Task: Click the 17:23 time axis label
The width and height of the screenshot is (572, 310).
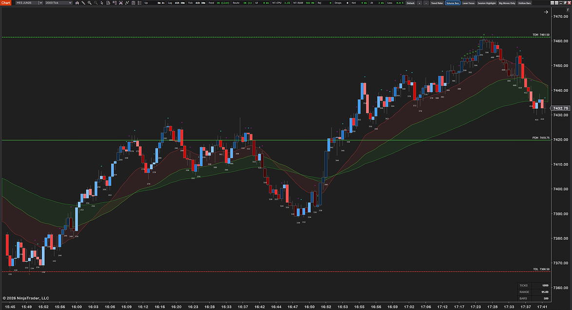Action: coord(476,307)
